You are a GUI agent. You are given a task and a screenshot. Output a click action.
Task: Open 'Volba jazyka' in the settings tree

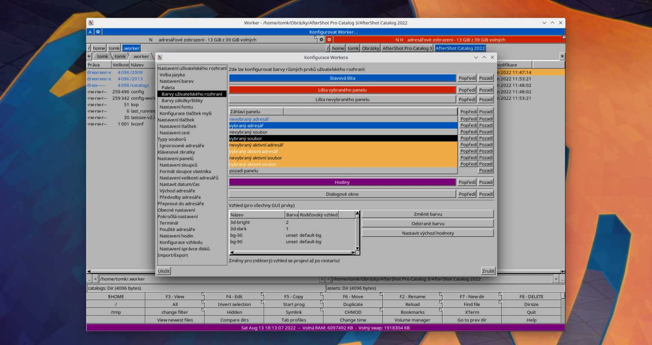pyautogui.click(x=172, y=75)
